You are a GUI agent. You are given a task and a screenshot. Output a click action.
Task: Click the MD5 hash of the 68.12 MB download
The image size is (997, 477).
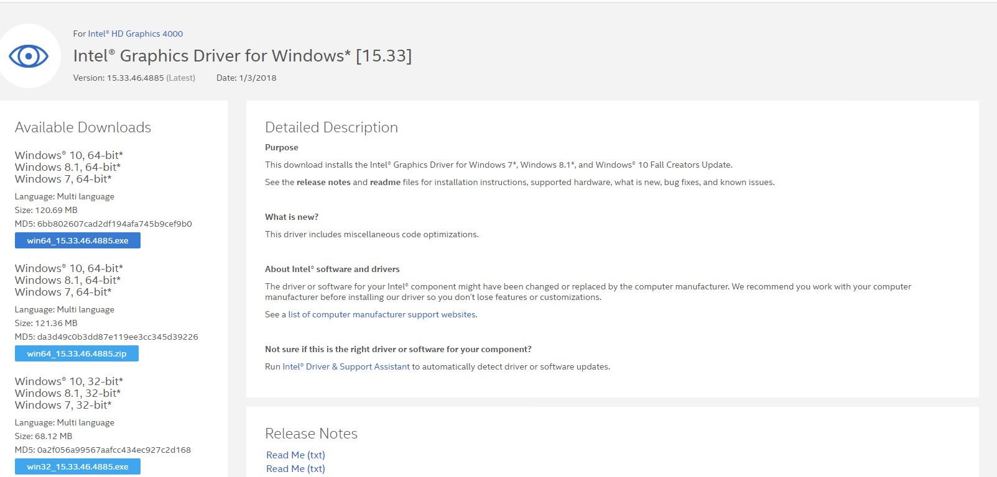(114, 450)
